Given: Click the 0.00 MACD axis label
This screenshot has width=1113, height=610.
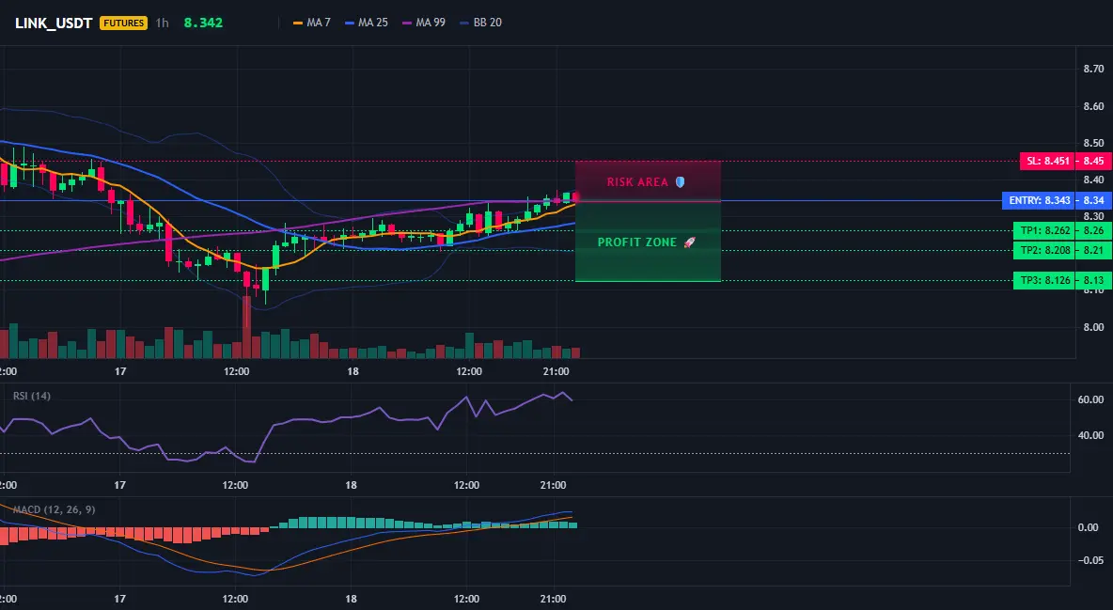Looking at the screenshot, I should tap(1089, 527).
